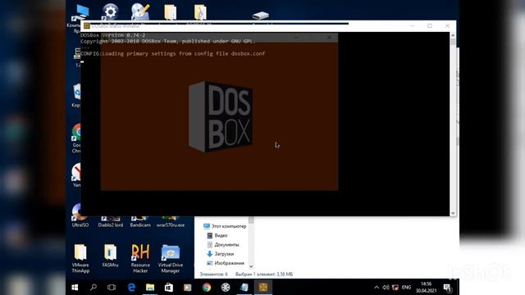525x295 pixels.
Task: Select the Google Chrome desktop shortcut
Action: [x=77, y=138]
